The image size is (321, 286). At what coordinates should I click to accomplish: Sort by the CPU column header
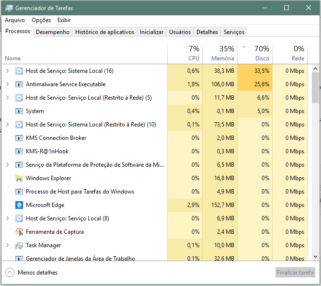click(x=185, y=54)
